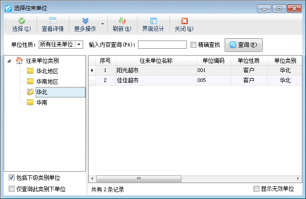This screenshot has width=306, height=199.
Task: Click the 刷新 (Refresh) toolbar icon
Action: point(122,21)
